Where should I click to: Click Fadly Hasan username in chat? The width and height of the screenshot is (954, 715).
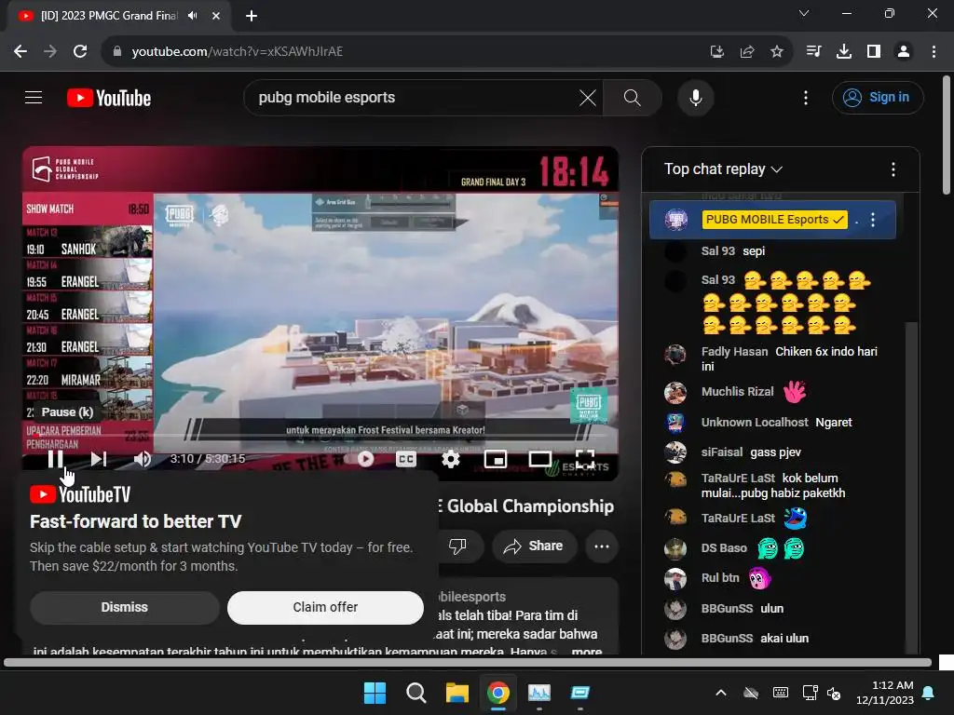coord(734,351)
